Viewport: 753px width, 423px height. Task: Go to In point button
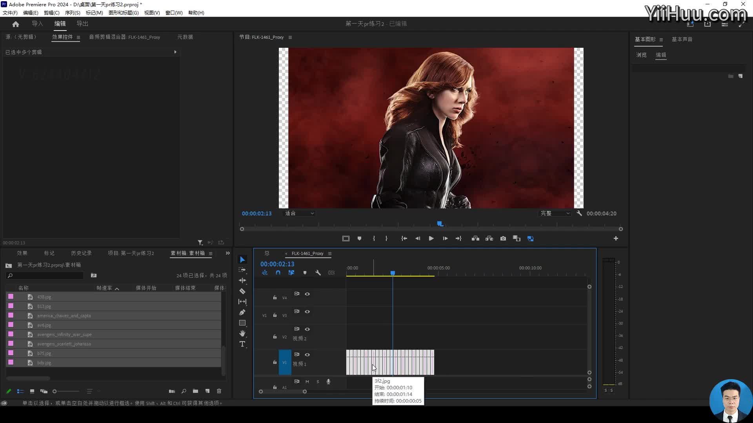(404, 239)
